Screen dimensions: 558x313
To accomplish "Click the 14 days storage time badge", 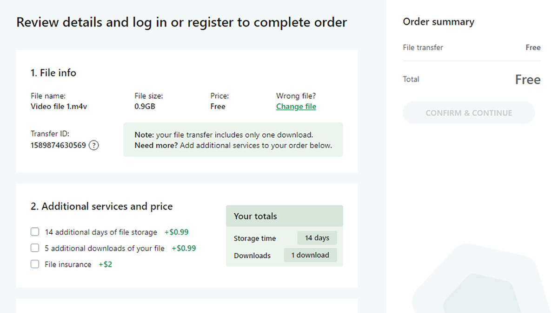I will point(317,238).
